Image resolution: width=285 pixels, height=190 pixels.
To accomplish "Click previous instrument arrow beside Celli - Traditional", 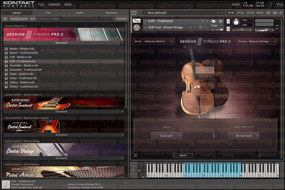I will tap(203, 21).
